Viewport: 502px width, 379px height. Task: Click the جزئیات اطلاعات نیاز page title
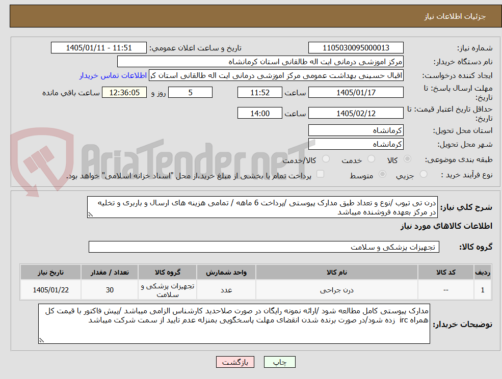click(x=455, y=16)
